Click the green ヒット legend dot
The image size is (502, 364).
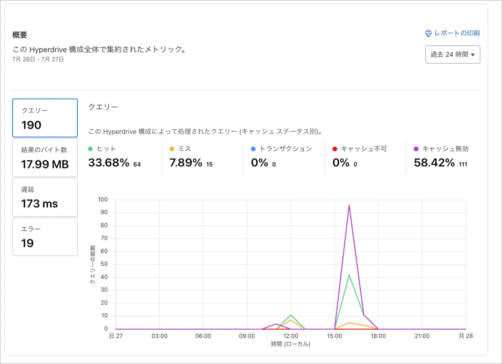[91, 149]
